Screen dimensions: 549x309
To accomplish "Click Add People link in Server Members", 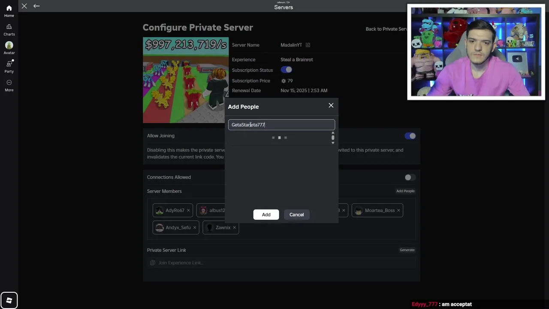I will click(x=405, y=191).
